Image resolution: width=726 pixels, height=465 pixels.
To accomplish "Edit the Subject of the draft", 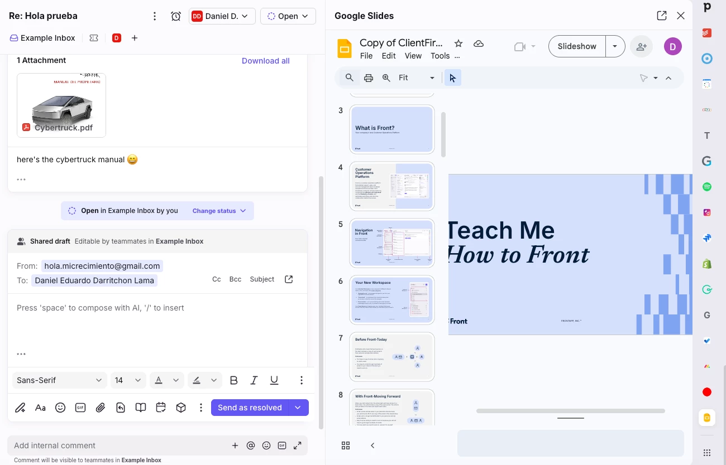I will [262, 279].
